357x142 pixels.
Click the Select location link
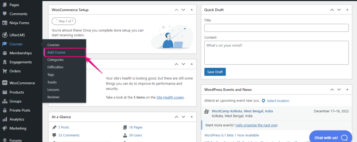(278, 101)
